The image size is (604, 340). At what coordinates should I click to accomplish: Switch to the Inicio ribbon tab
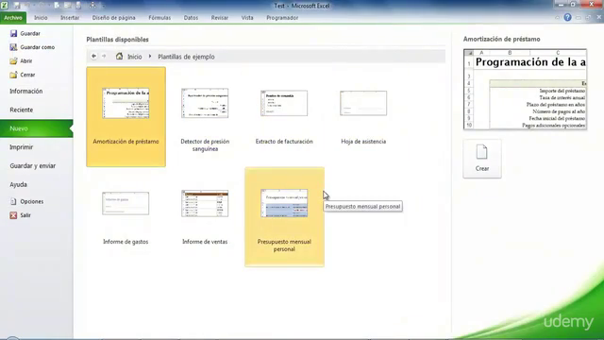[x=41, y=18]
